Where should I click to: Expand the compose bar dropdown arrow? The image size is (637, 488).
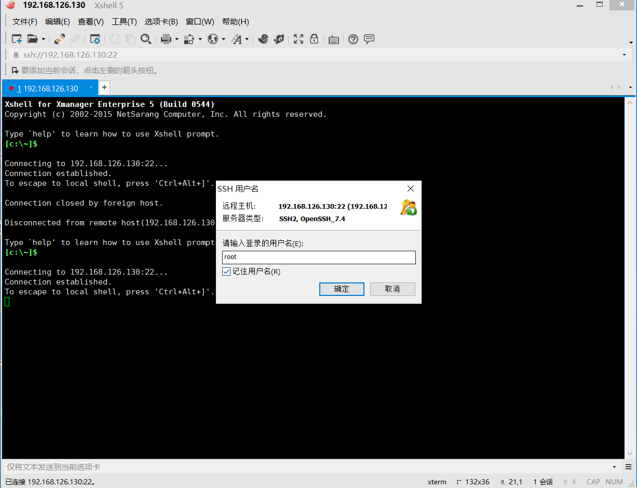(x=615, y=467)
